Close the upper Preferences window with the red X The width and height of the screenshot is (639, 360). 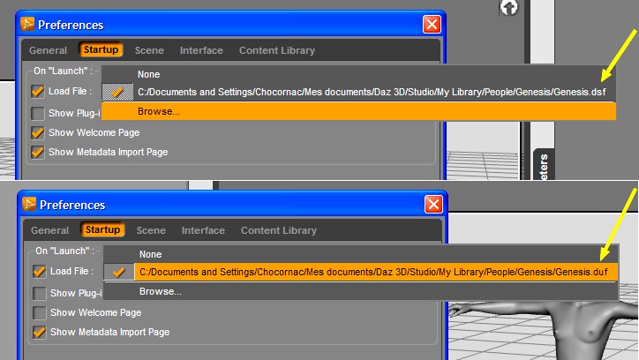click(432, 25)
